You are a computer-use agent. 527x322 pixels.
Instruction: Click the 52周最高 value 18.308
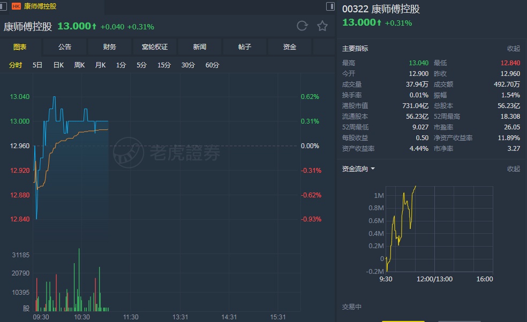click(x=510, y=117)
